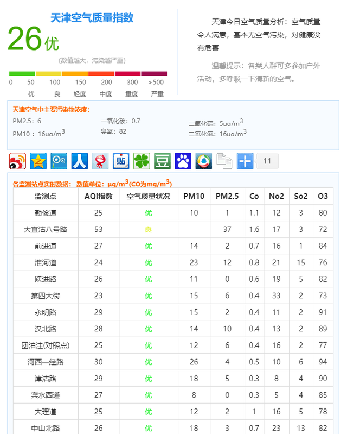Click the 臭氧: 82 concentration text
Image resolution: width=347 pixels, height=434 pixels.
(x=113, y=131)
